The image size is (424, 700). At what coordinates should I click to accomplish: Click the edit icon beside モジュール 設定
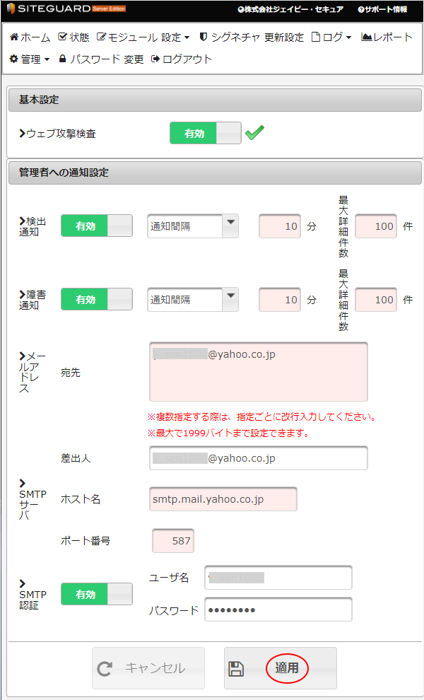(x=101, y=37)
